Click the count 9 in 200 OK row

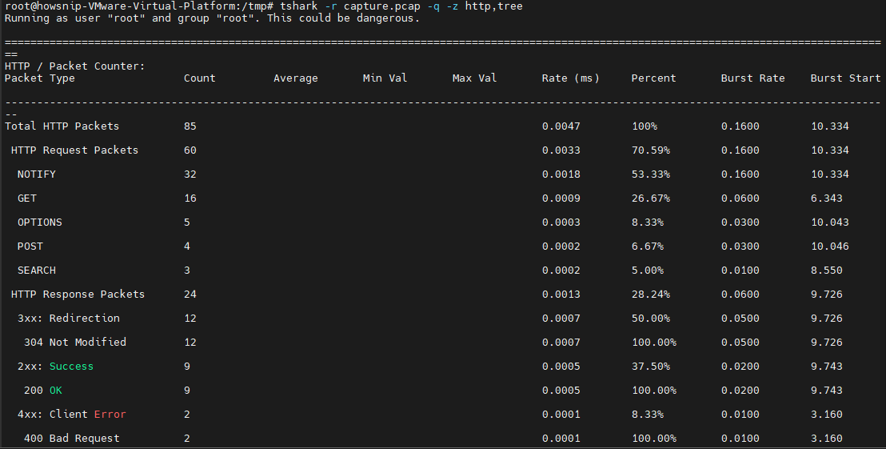coord(187,391)
